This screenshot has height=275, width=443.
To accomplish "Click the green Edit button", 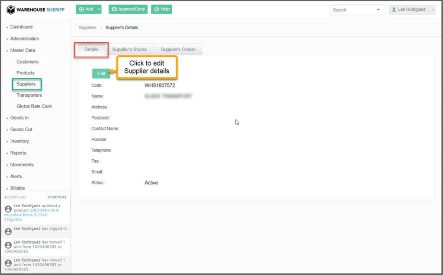I will pyautogui.click(x=101, y=73).
